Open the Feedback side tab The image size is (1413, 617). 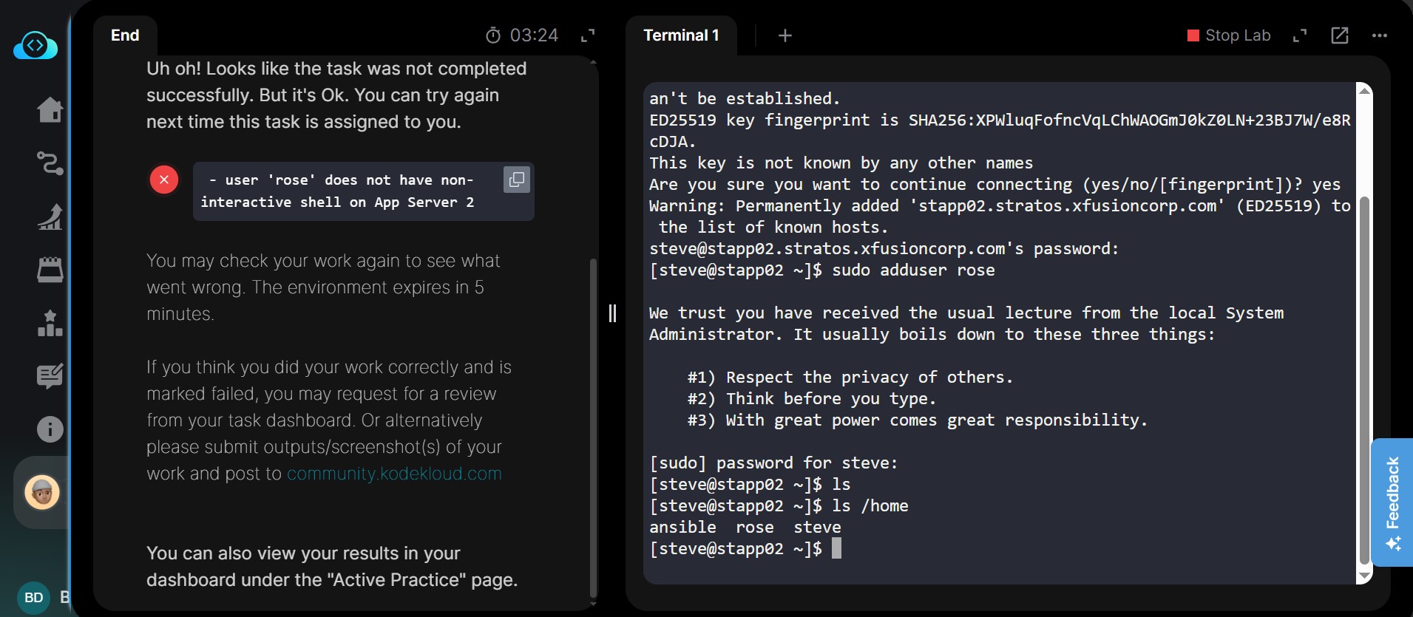pos(1392,502)
